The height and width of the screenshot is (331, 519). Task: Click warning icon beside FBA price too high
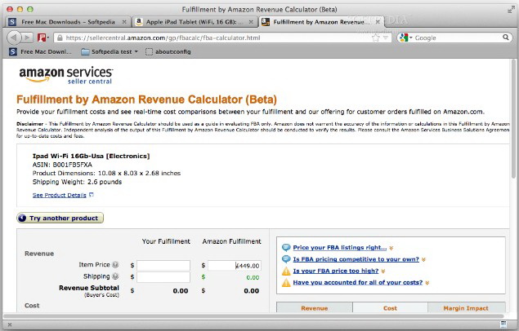pyautogui.click(x=286, y=271)
